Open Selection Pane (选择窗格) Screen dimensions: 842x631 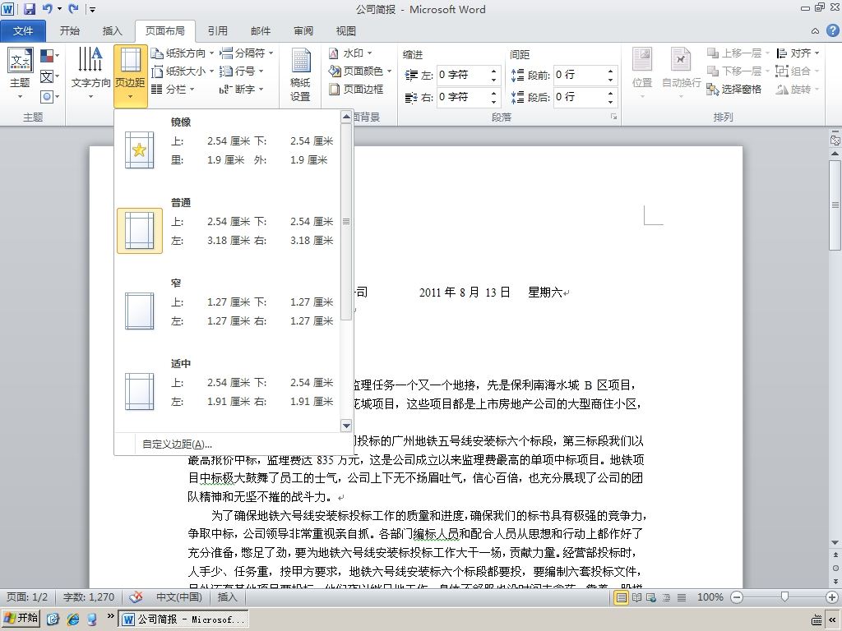click(x=734, y=89)
